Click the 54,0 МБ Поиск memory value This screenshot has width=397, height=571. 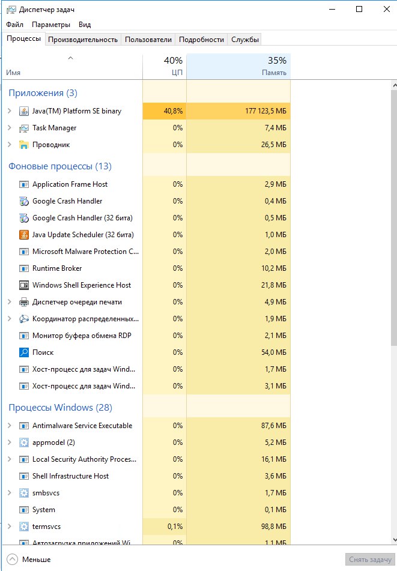pos(273,352)
